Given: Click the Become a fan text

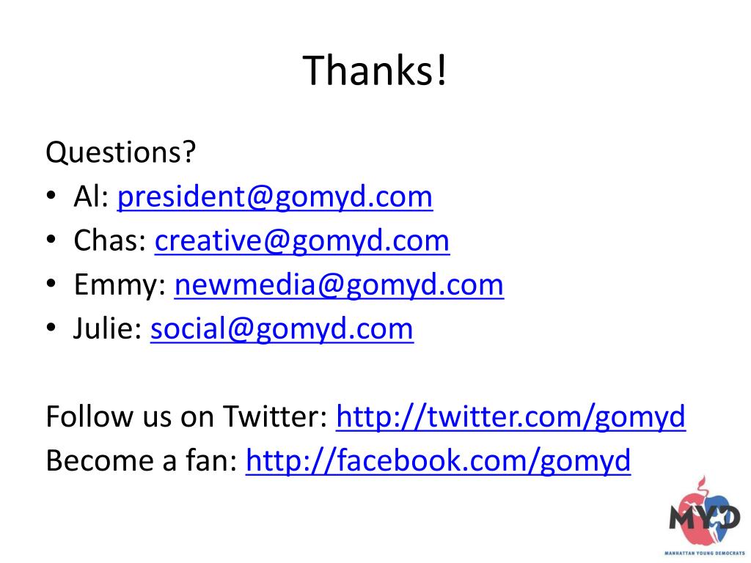Looking at the screenshot, I should click(142, 460).
